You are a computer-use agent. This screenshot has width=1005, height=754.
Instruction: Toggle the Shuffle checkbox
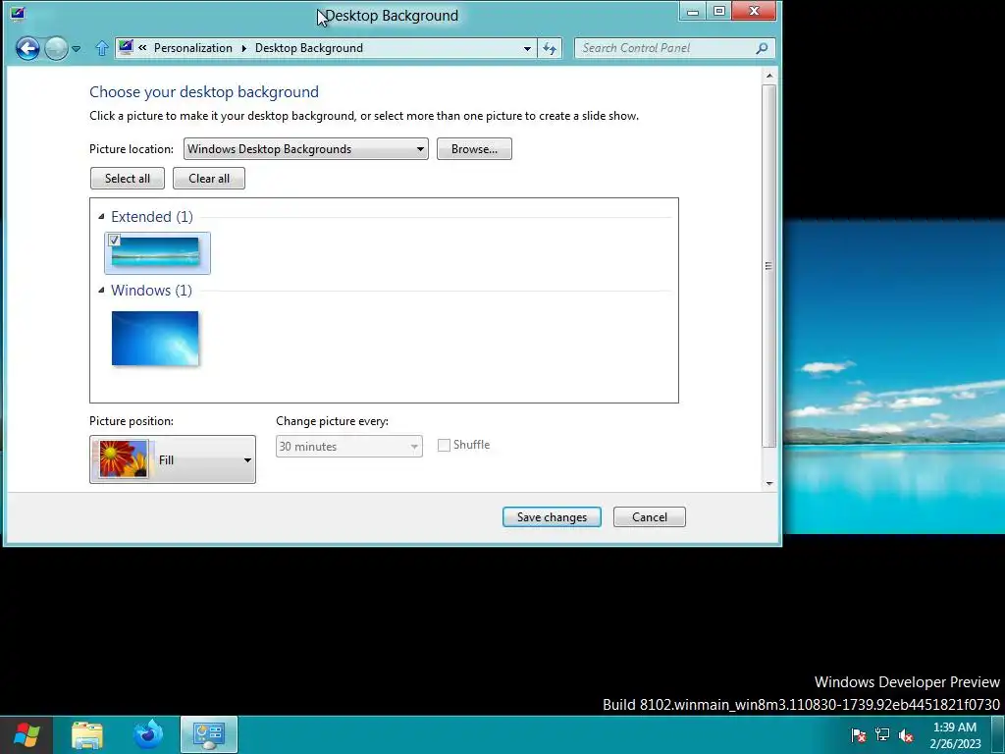(444, 445)
